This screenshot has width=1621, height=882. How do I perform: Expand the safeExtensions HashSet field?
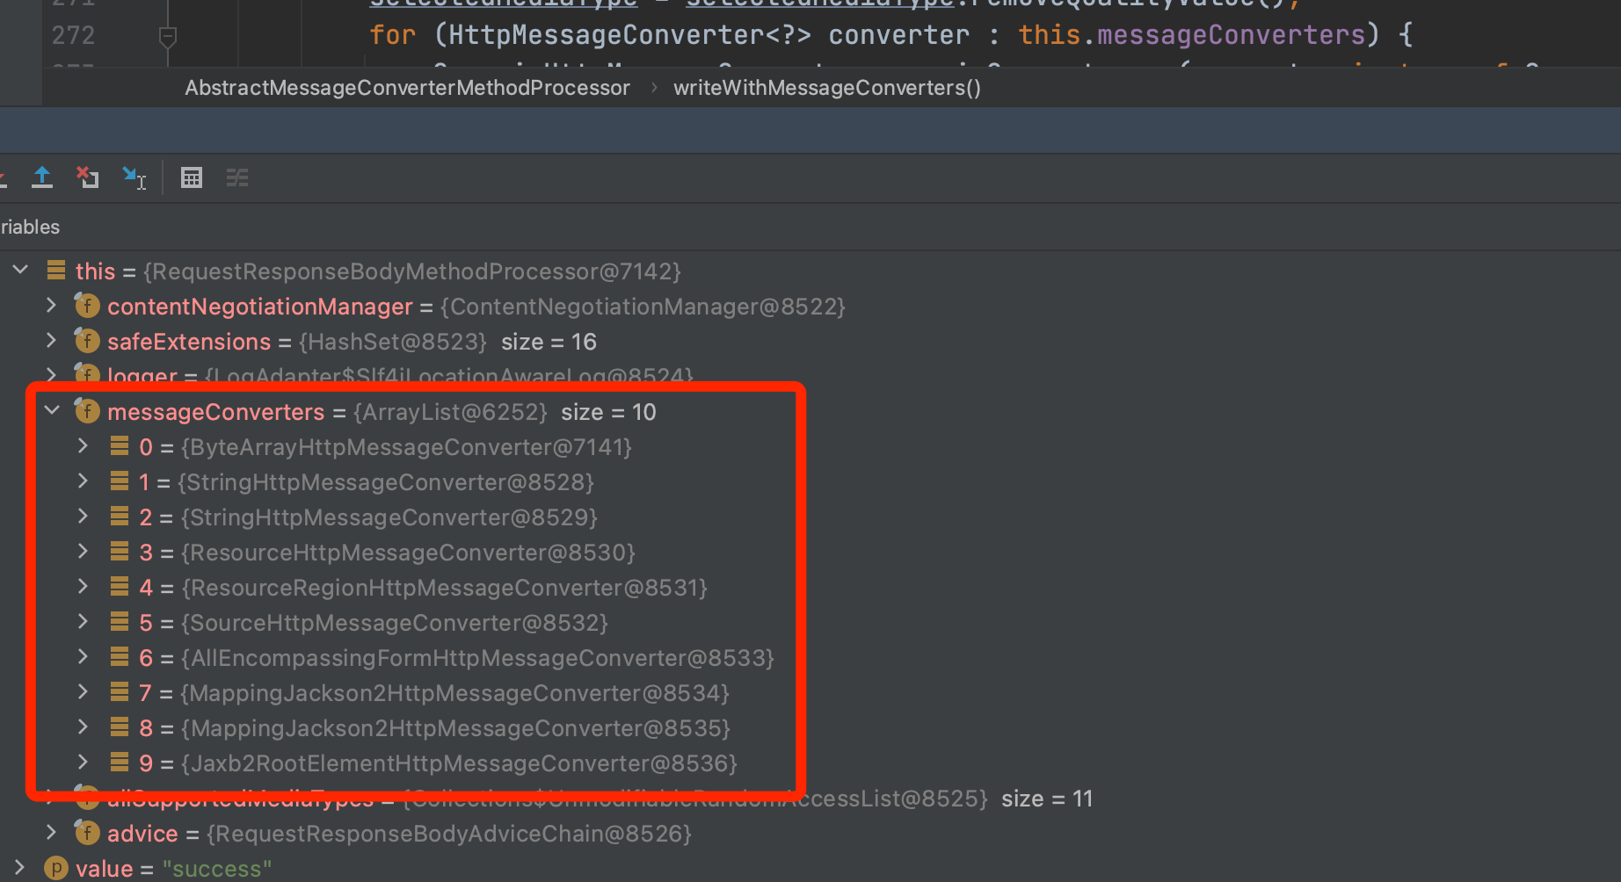(51, 340)
